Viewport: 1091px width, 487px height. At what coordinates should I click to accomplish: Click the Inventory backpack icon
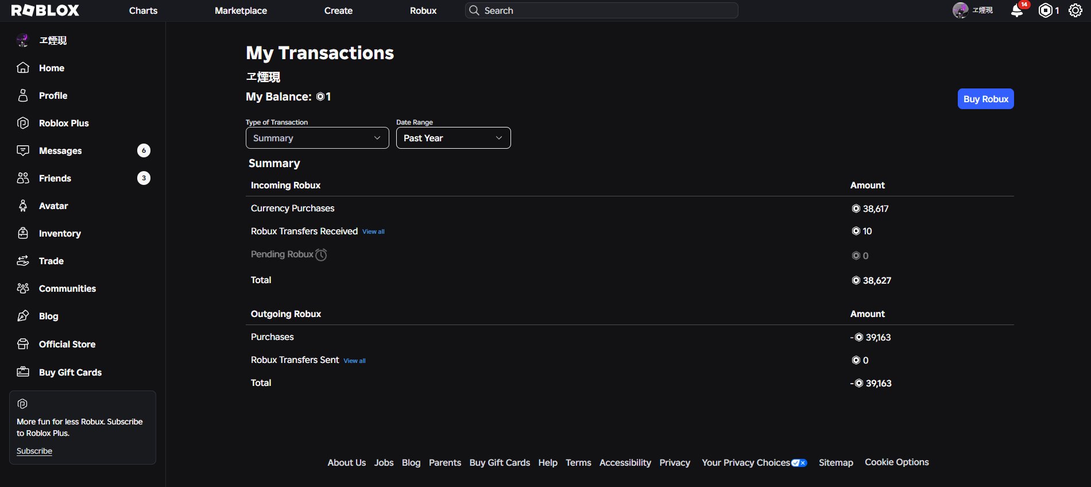click(x=23, y=233)
